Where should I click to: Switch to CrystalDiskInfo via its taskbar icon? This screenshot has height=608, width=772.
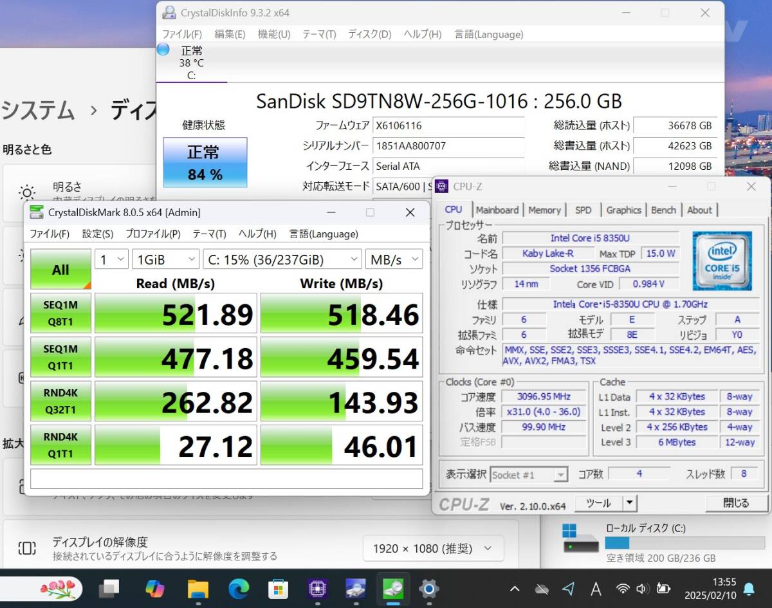[x=356, y=588]
